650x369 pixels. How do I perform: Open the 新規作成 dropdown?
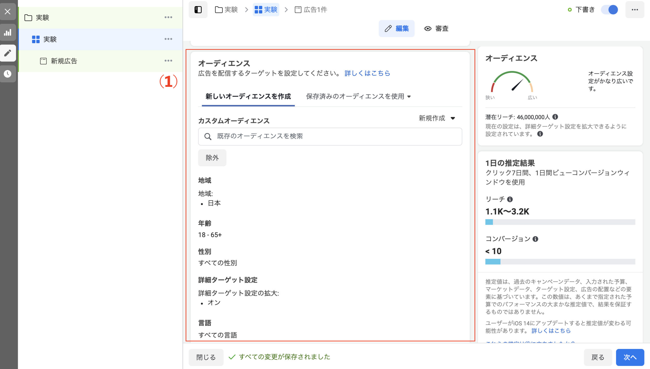(x=437, y=118)
